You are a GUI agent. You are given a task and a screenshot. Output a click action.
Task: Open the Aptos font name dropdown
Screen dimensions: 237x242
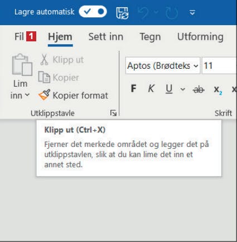tap(163, 66)
